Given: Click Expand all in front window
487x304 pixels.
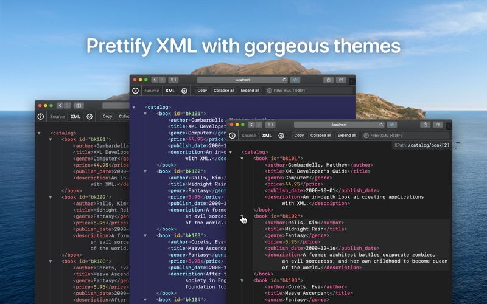Looking at the screenshot, I should [346, 135].
